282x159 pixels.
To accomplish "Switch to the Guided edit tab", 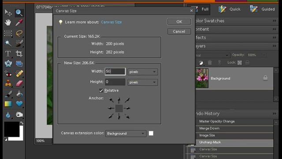I will [263, 9].
